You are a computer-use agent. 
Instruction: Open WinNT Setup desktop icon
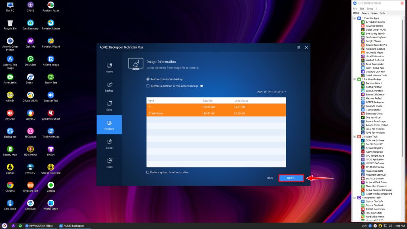click(51, 205)
